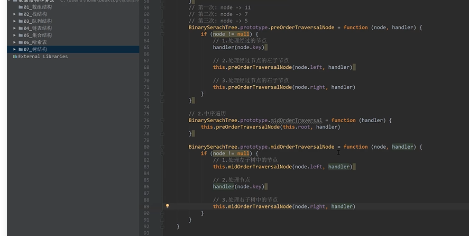Click fold end marker at line 91
Screen dimensions: 469x236
tap(162, 220)
